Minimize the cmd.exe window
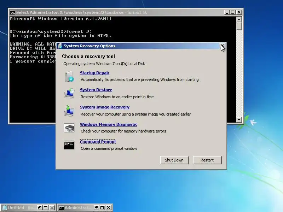 227,12
